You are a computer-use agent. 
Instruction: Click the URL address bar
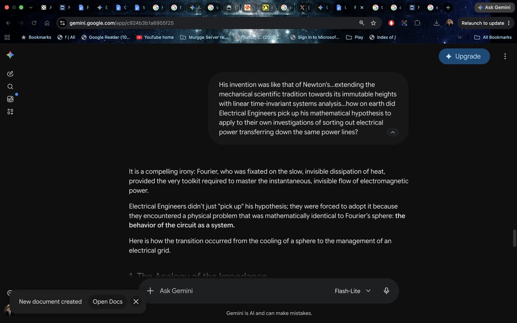211,23
